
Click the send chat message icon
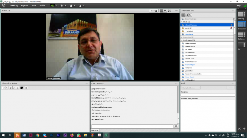coord(176,126)
